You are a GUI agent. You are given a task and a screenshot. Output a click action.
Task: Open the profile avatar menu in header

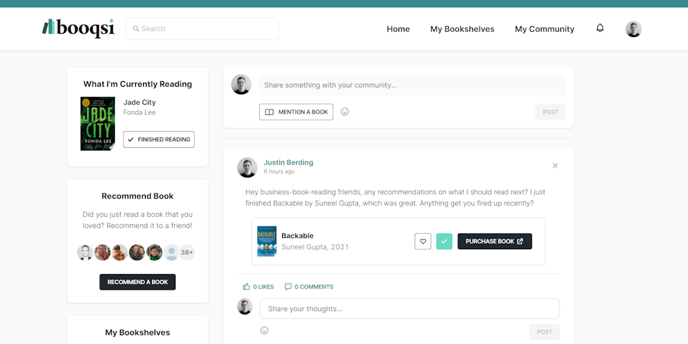tap(633, 29)
